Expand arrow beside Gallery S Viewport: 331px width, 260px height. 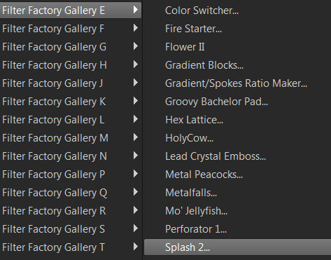click(x=136, y=228)
